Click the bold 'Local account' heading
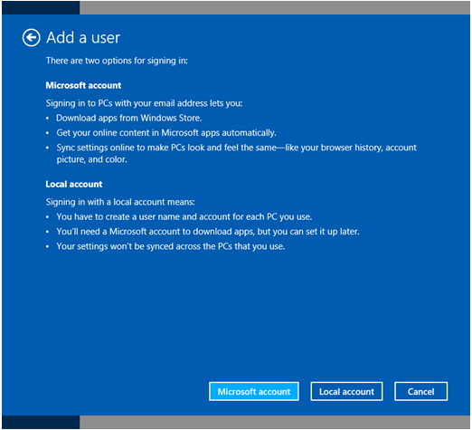 [74, 184]
